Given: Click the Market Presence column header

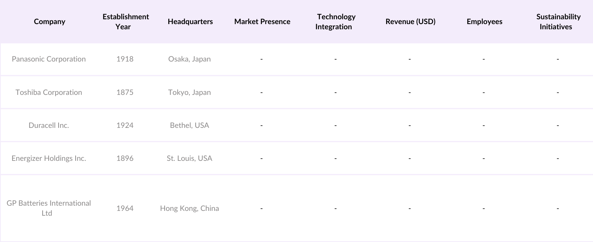Looking at the screenshot, I should point(262,21).
